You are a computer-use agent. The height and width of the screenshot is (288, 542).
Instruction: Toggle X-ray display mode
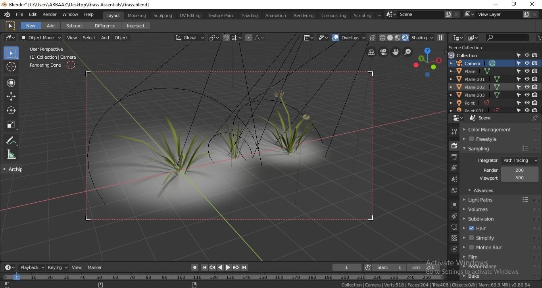[x=372, y=38]
